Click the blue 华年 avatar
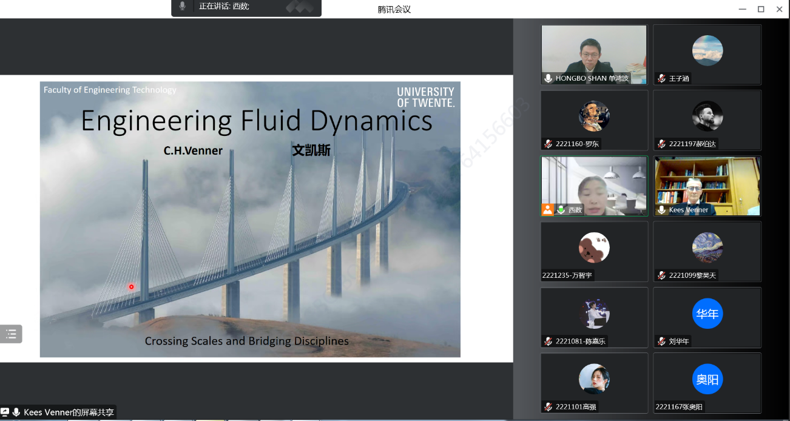 click(x=707, y=314)
